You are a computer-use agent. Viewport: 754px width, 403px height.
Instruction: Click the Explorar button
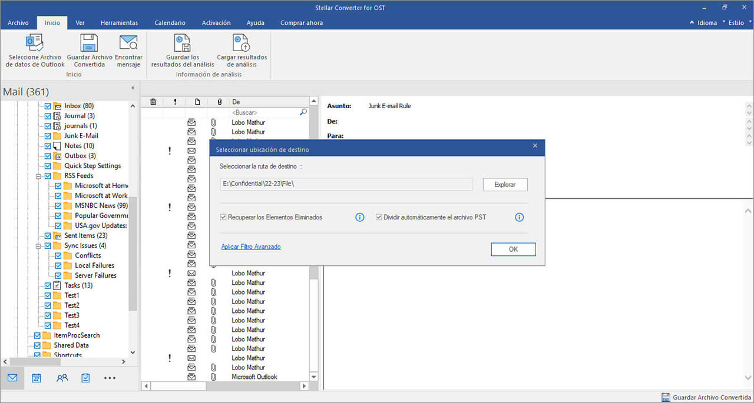pos(505,185)
